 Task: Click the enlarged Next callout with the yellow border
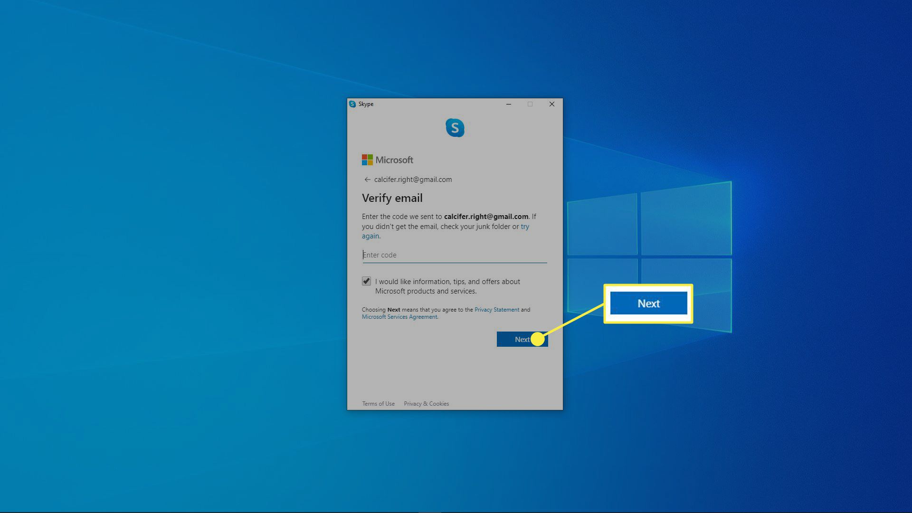[648, 304]
